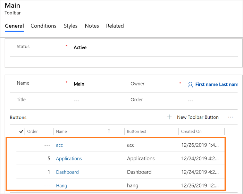Click the plus icon for new button
This screenshot has height=194, width=243.
pos(169,117)
